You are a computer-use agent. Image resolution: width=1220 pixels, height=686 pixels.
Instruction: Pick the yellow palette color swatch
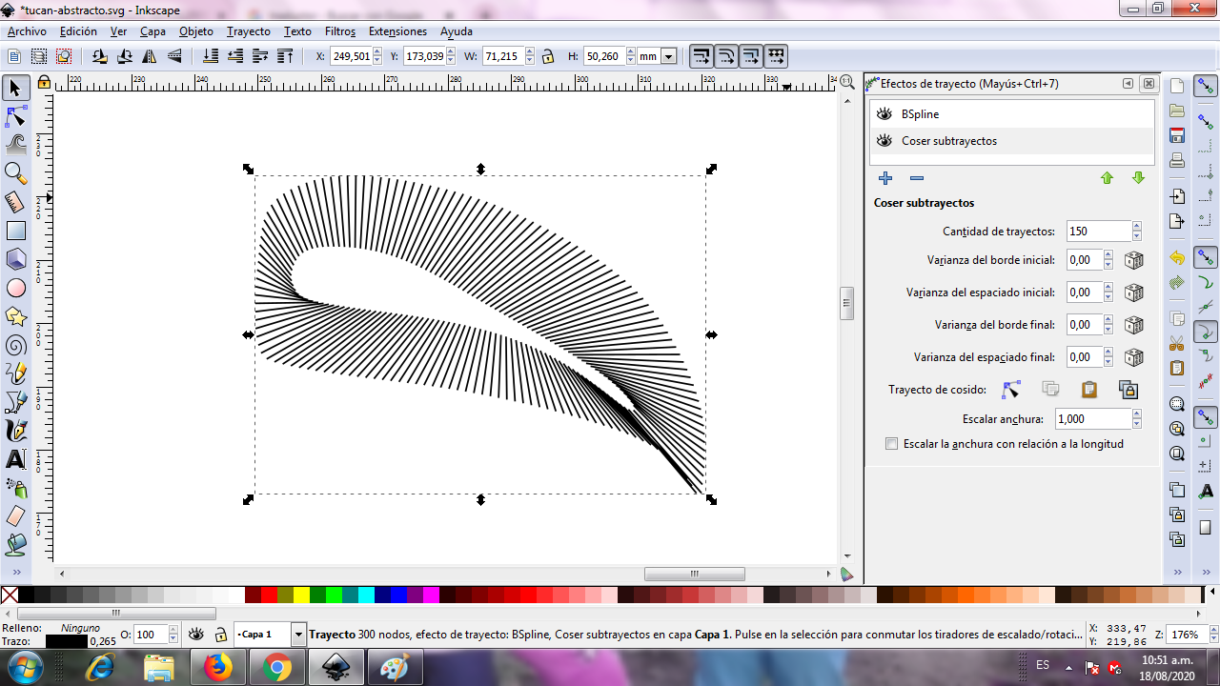click(x=301, y=595)
